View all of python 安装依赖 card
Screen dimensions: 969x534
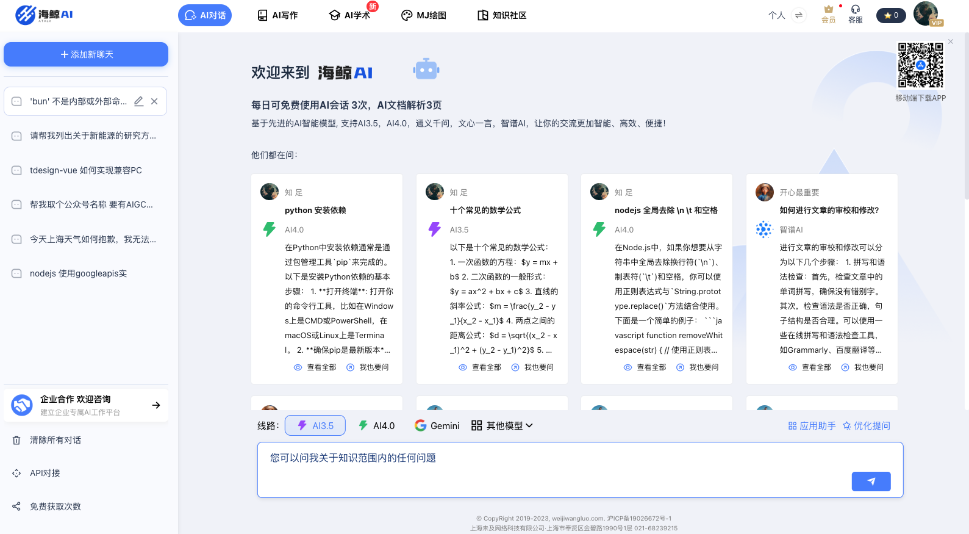click(x=315, y=367)
